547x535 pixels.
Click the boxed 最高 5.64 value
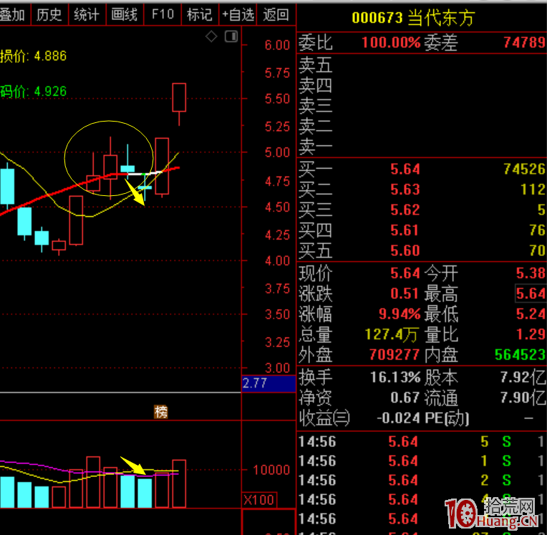pyautogui.click(x=531, y=293)
